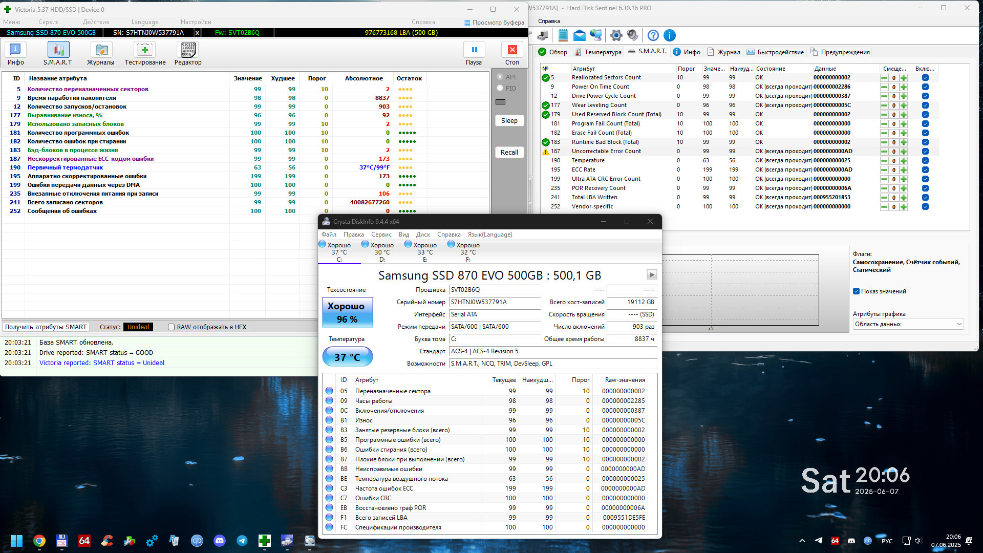The image size is (983, 553).
Task: Open the Язык(Language) menu in CrystalDiskInfo
Action: tap(489, 235)
